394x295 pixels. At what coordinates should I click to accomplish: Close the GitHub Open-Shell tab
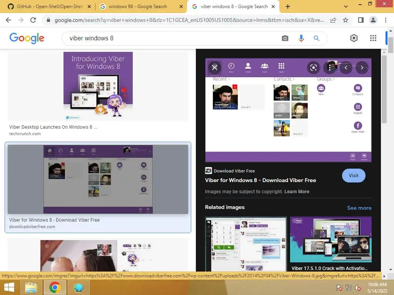(89, 7)
